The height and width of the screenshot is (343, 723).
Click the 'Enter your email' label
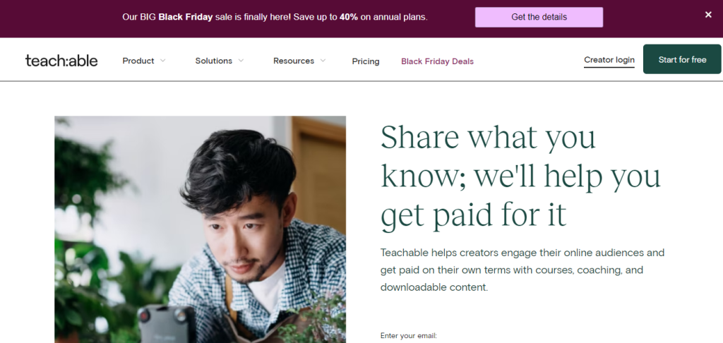click(x=409, y=335)
